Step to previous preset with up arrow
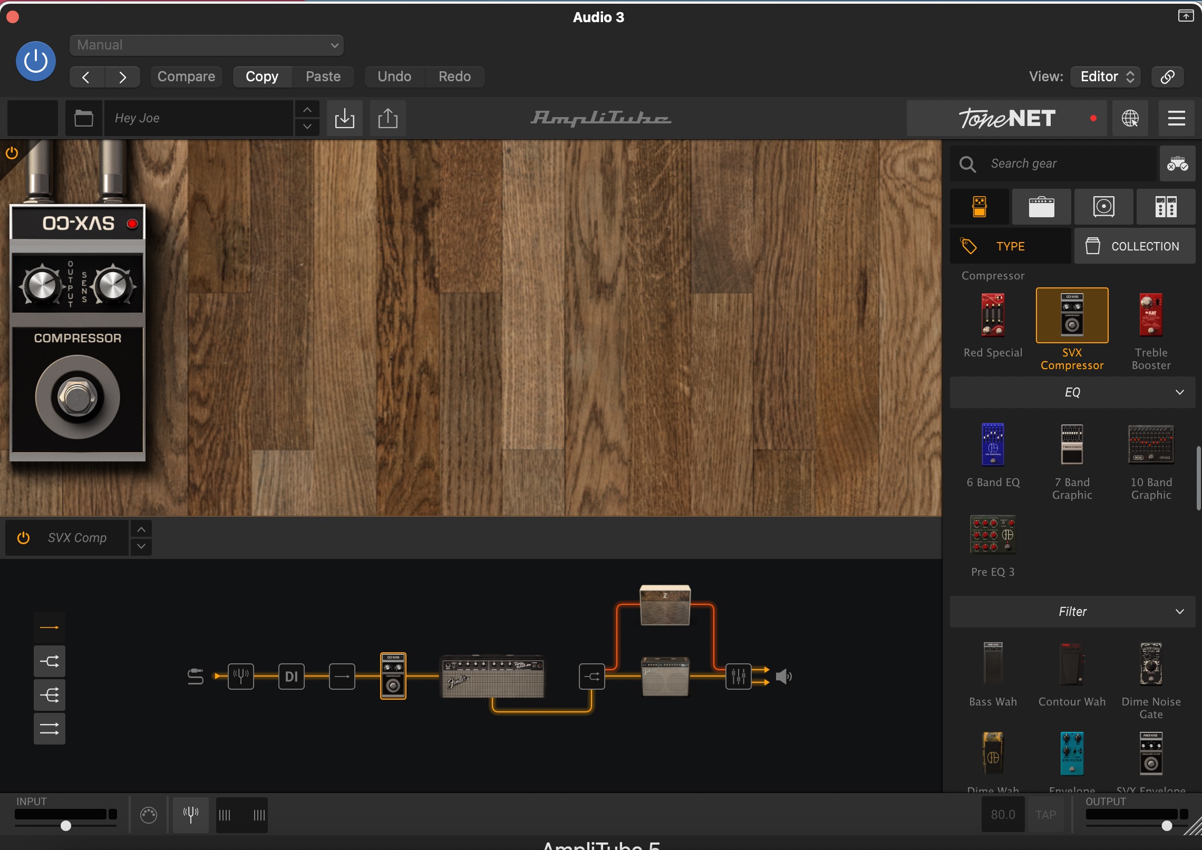 [x=307, y=110]
